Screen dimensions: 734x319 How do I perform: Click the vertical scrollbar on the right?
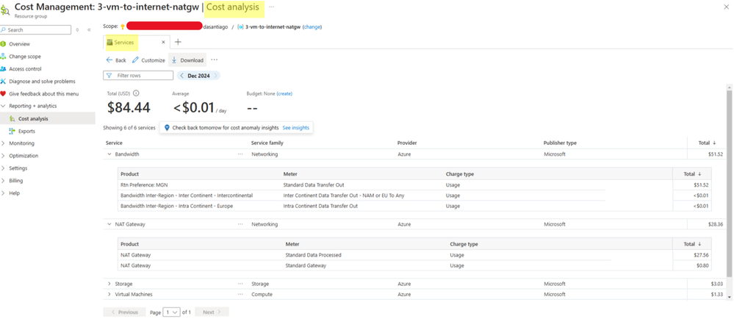[x=729, y=183]
